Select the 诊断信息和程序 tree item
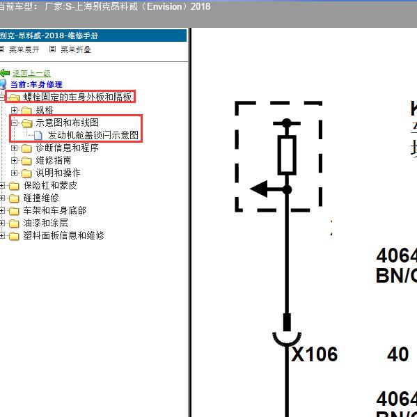417x417 pixels. point(68,148)
